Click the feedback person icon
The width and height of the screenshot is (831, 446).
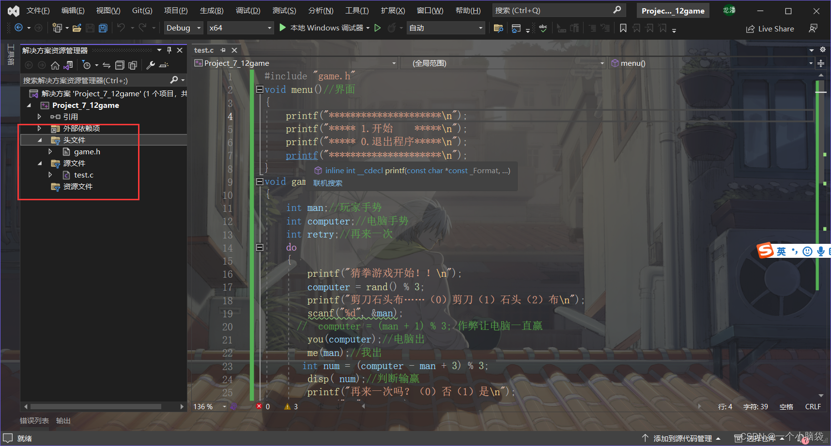(x=813, y=29)
